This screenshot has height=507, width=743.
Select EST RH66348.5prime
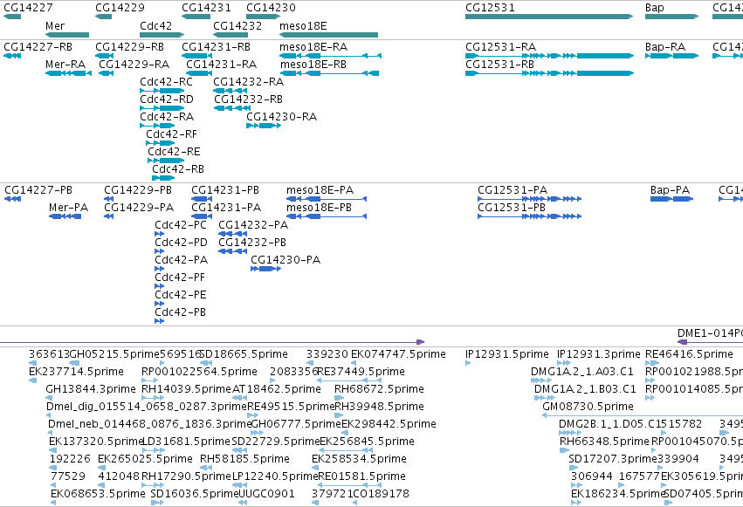(x=604, y=442)
